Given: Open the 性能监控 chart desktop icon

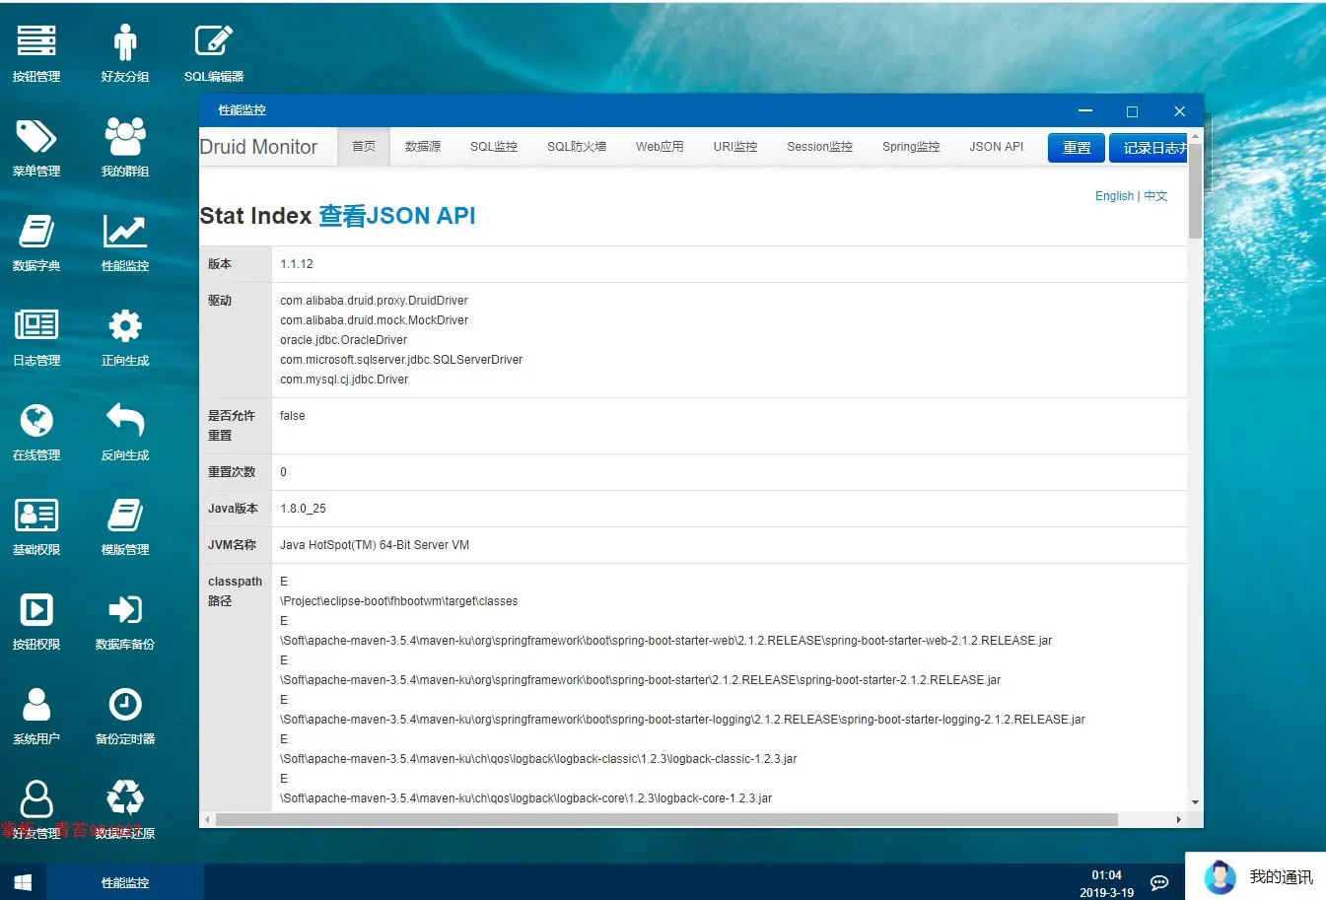Looking at the screenshot, I should pos(125,242).
